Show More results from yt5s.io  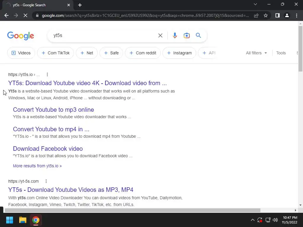(x=37, y=166)
